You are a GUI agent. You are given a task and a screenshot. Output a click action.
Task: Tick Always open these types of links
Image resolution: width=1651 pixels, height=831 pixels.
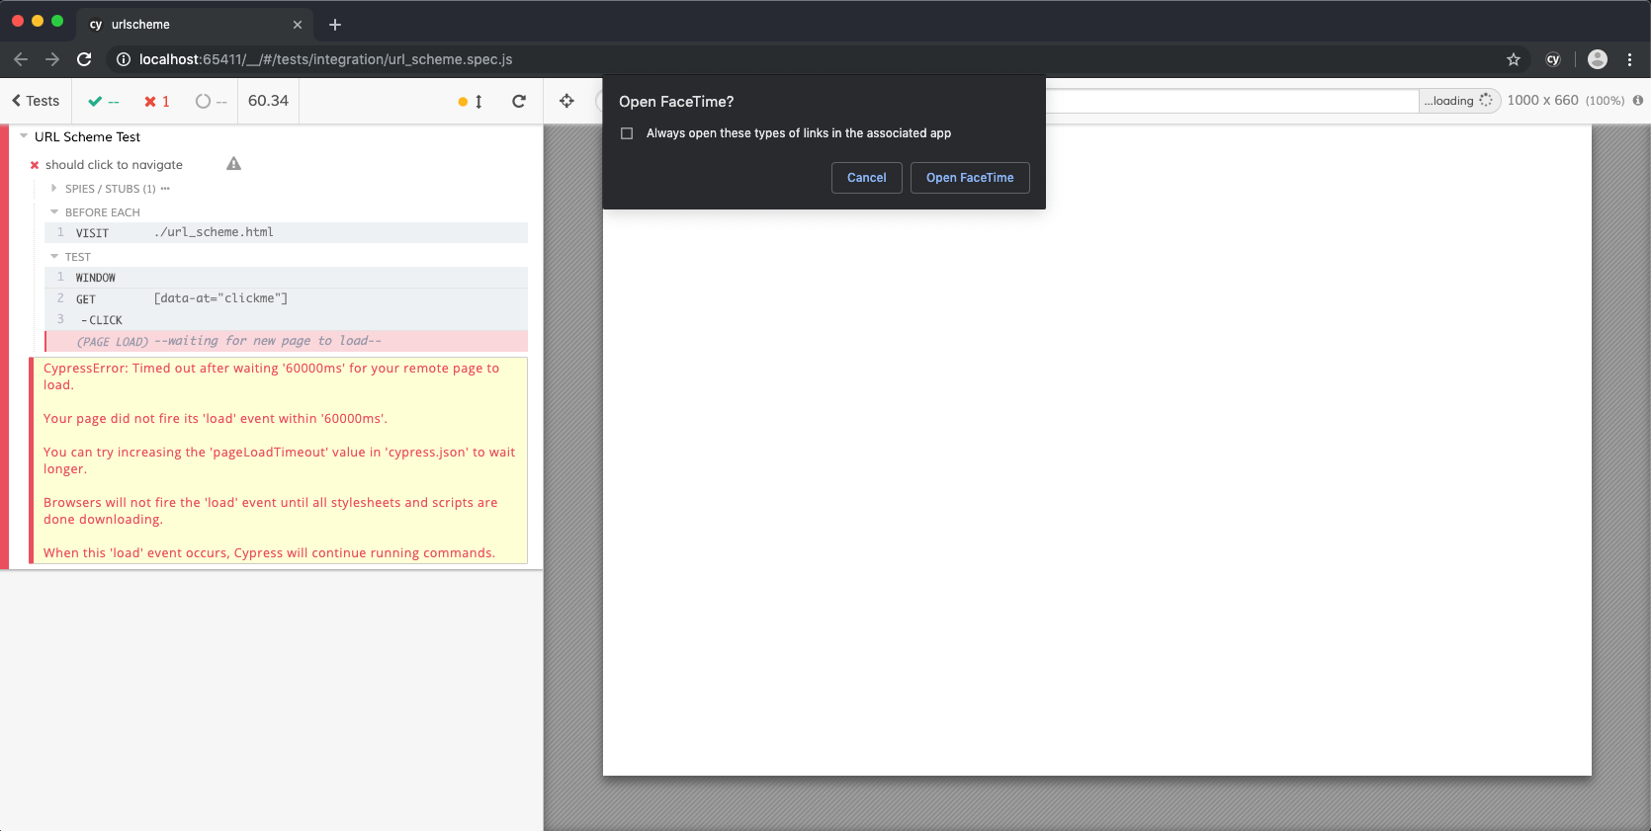coord(627,133)
